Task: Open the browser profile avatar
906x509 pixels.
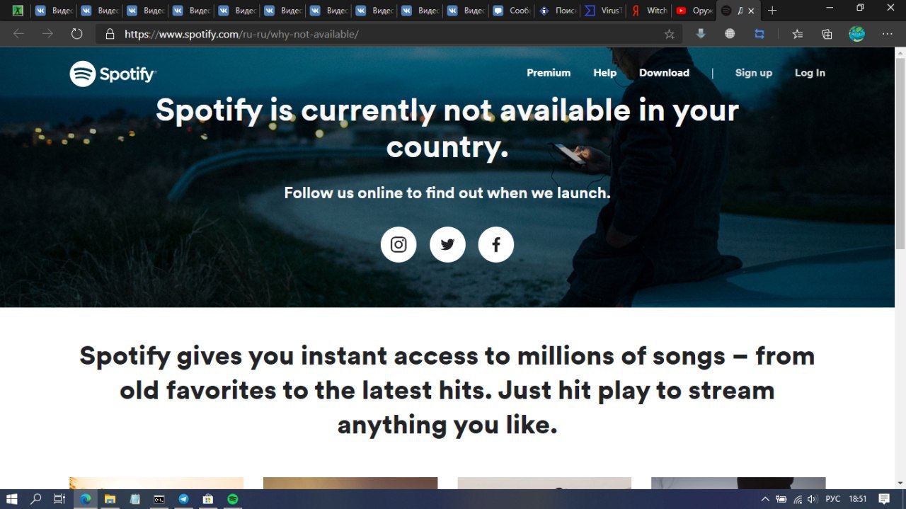Action: (x=856, y=34)
